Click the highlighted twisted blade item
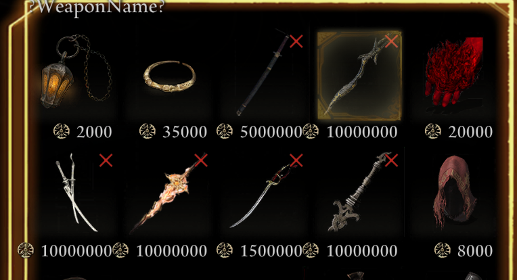This screenshot has height=280, width=517. 359,76
